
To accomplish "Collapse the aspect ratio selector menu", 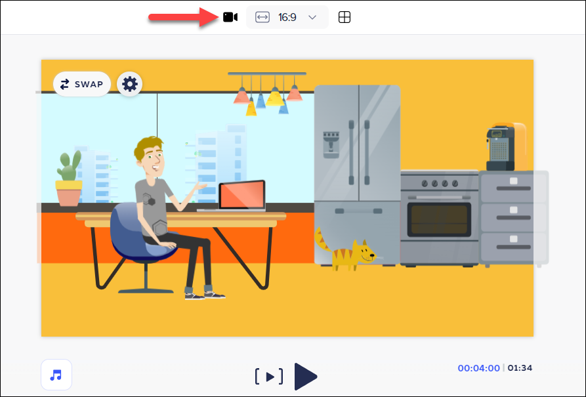I will pos(312,17).
